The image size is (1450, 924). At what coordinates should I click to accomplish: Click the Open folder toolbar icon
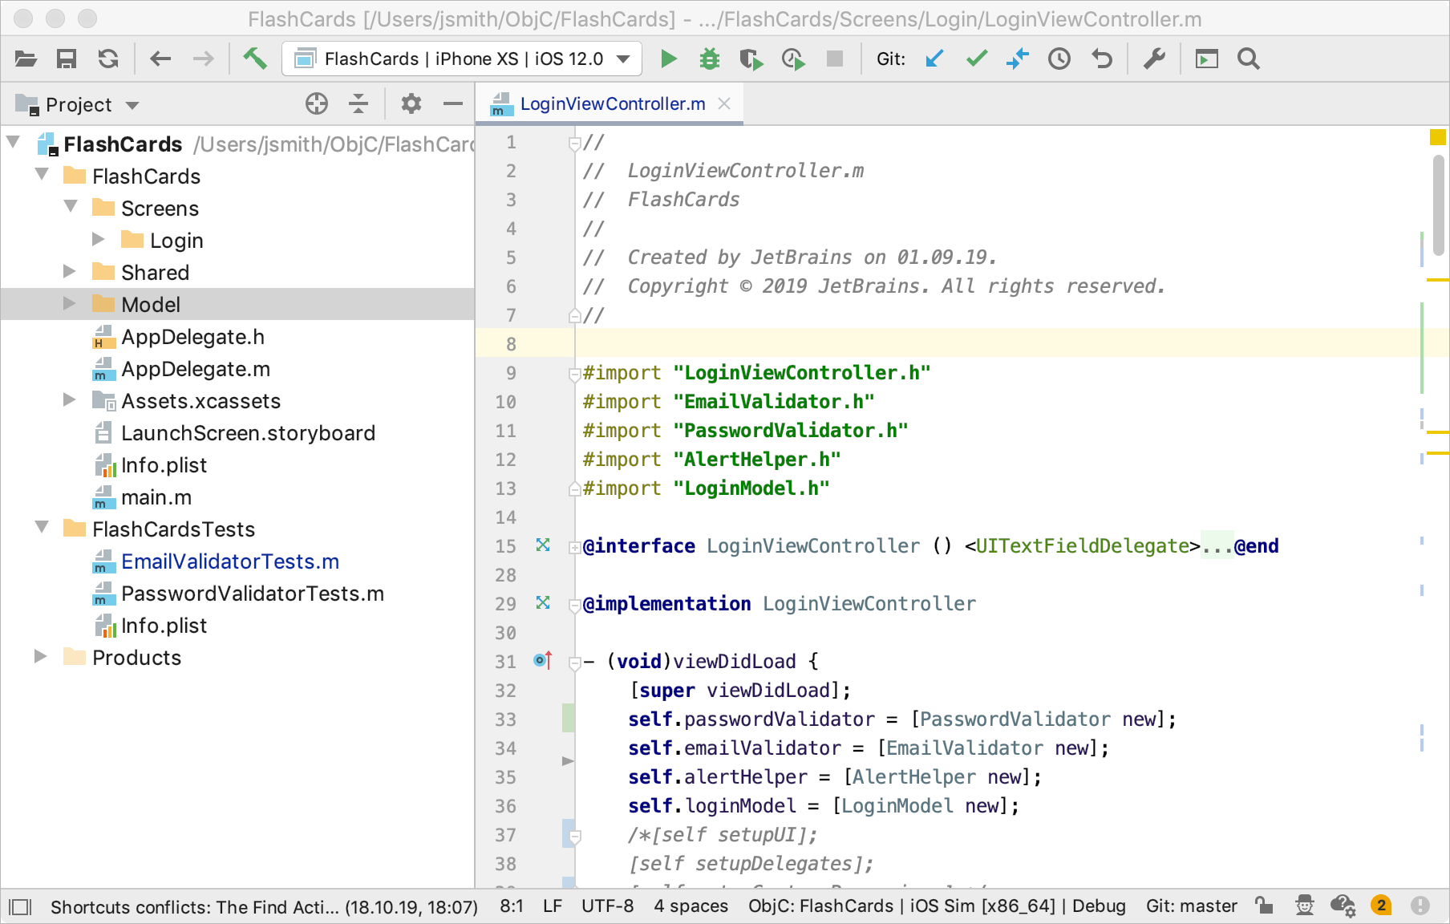pos(26,59)
